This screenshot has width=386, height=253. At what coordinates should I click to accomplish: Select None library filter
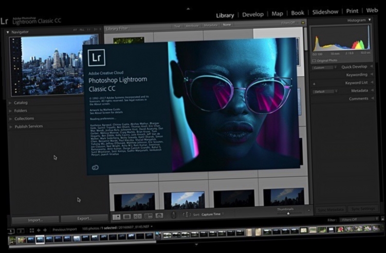click(227, 25)
